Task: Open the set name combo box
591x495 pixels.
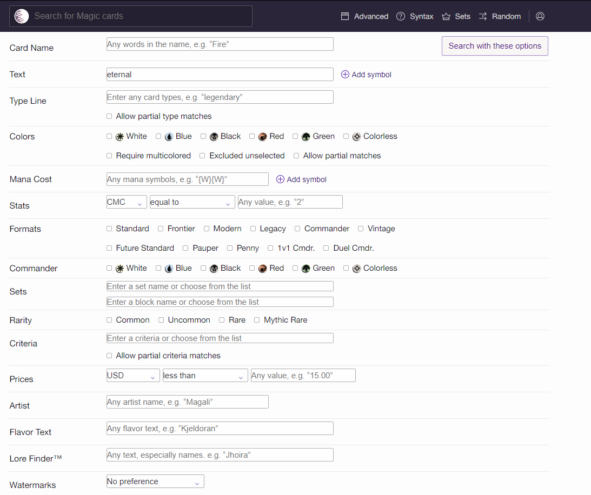Action: pos(220,286)
